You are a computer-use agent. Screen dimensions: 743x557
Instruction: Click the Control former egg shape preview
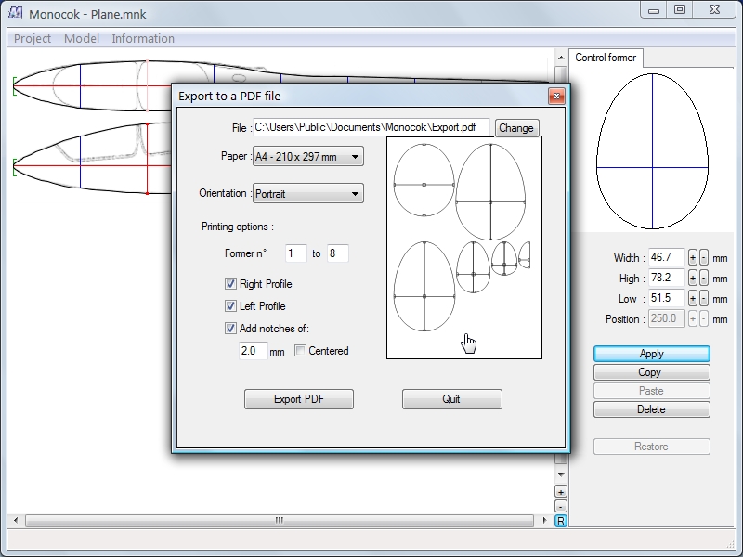pyautogui.click(x=653, y=151)
